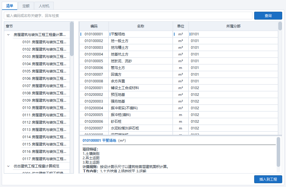The height and width of the screenshot is (187, 286).
Task: Select chapter 0101 in the tree
Action: click(x=44, y=42)
